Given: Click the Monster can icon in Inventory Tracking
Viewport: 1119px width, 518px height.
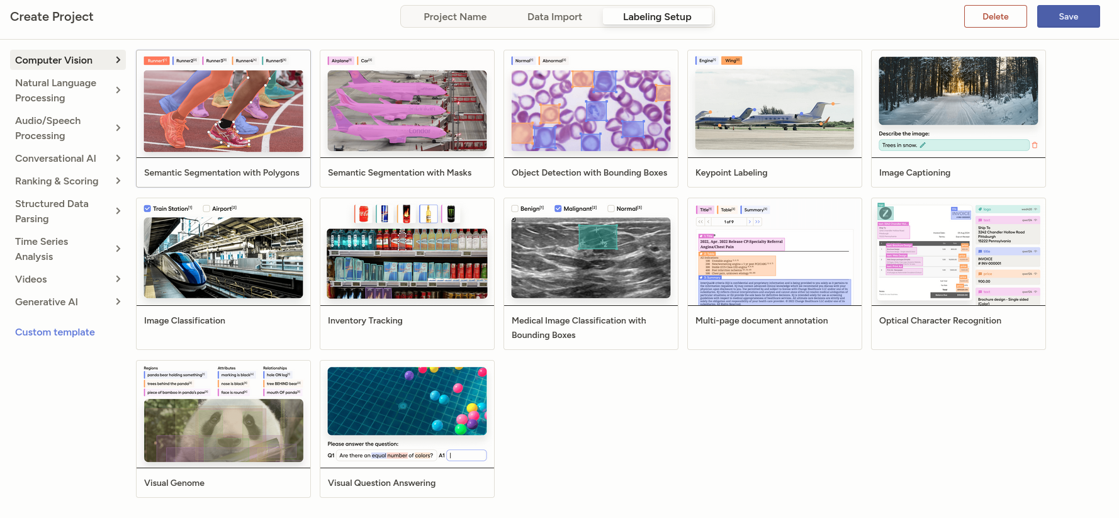Looking at the screenshot, I should click(451, 214).
